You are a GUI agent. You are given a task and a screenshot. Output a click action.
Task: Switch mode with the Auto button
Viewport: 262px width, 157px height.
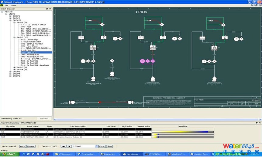coord(22,146)
